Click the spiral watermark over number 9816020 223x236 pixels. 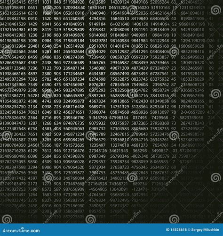[132, 10]
